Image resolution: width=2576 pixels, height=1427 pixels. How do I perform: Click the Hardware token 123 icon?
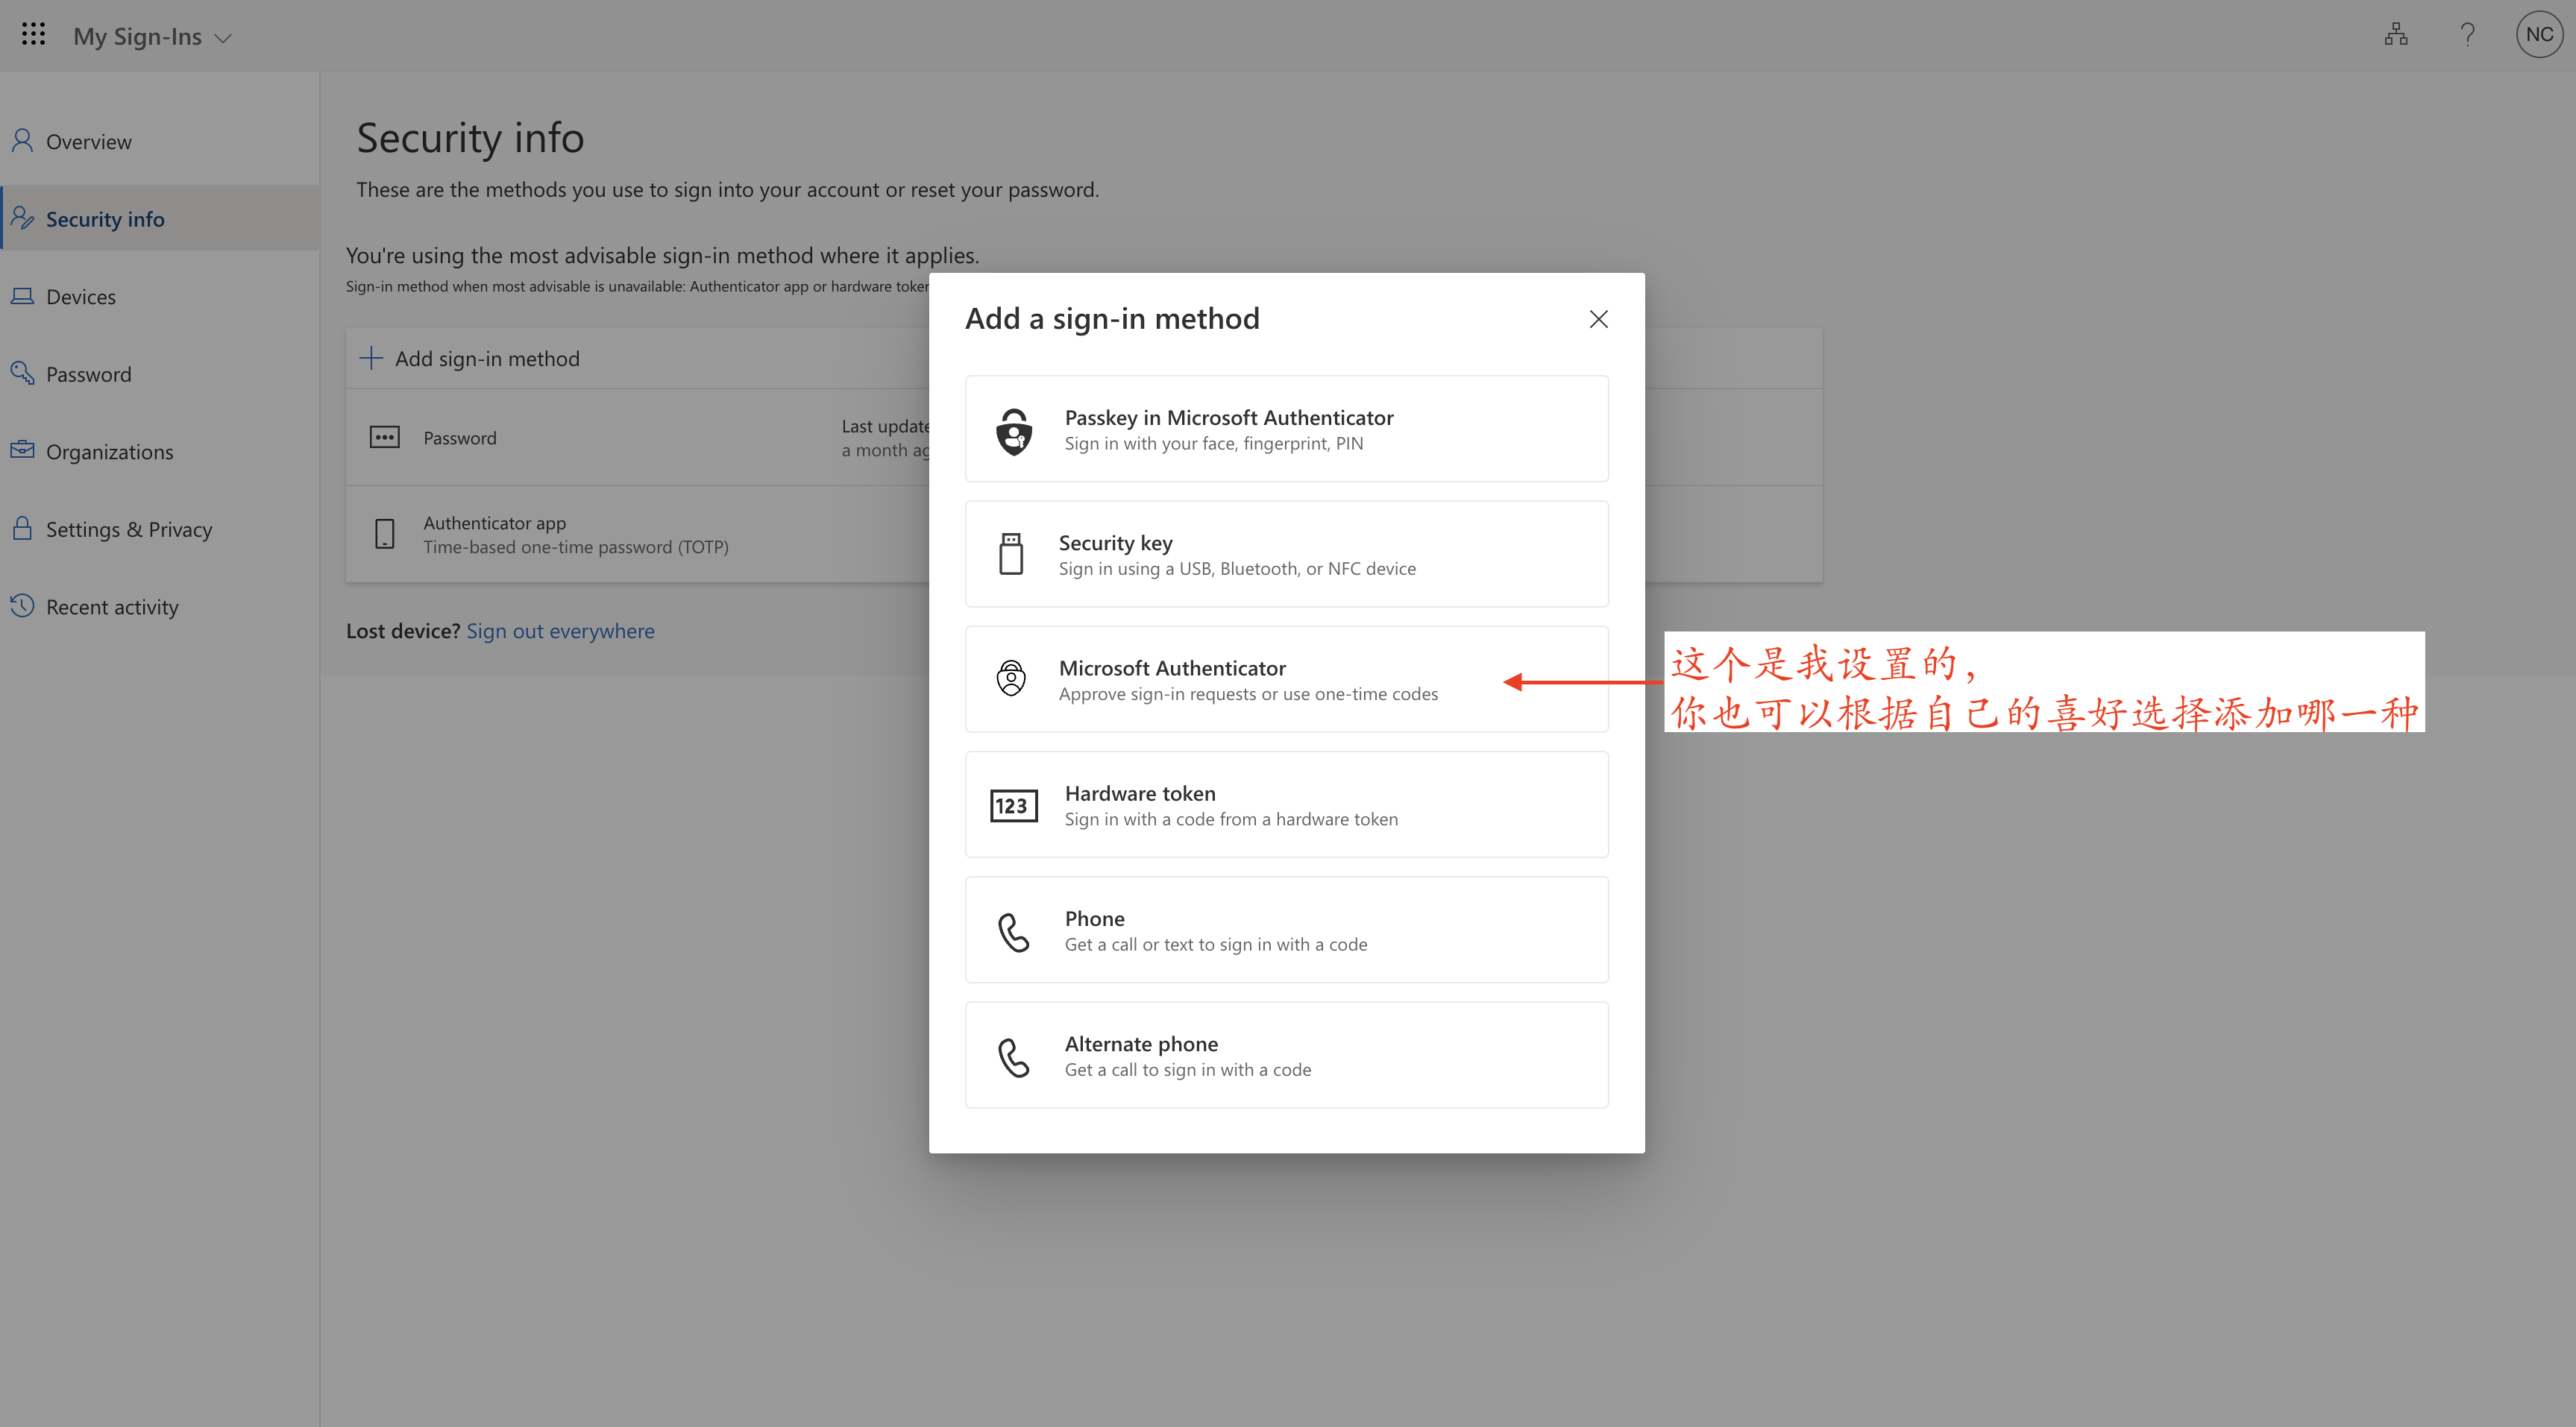(x=1013, y=806)
